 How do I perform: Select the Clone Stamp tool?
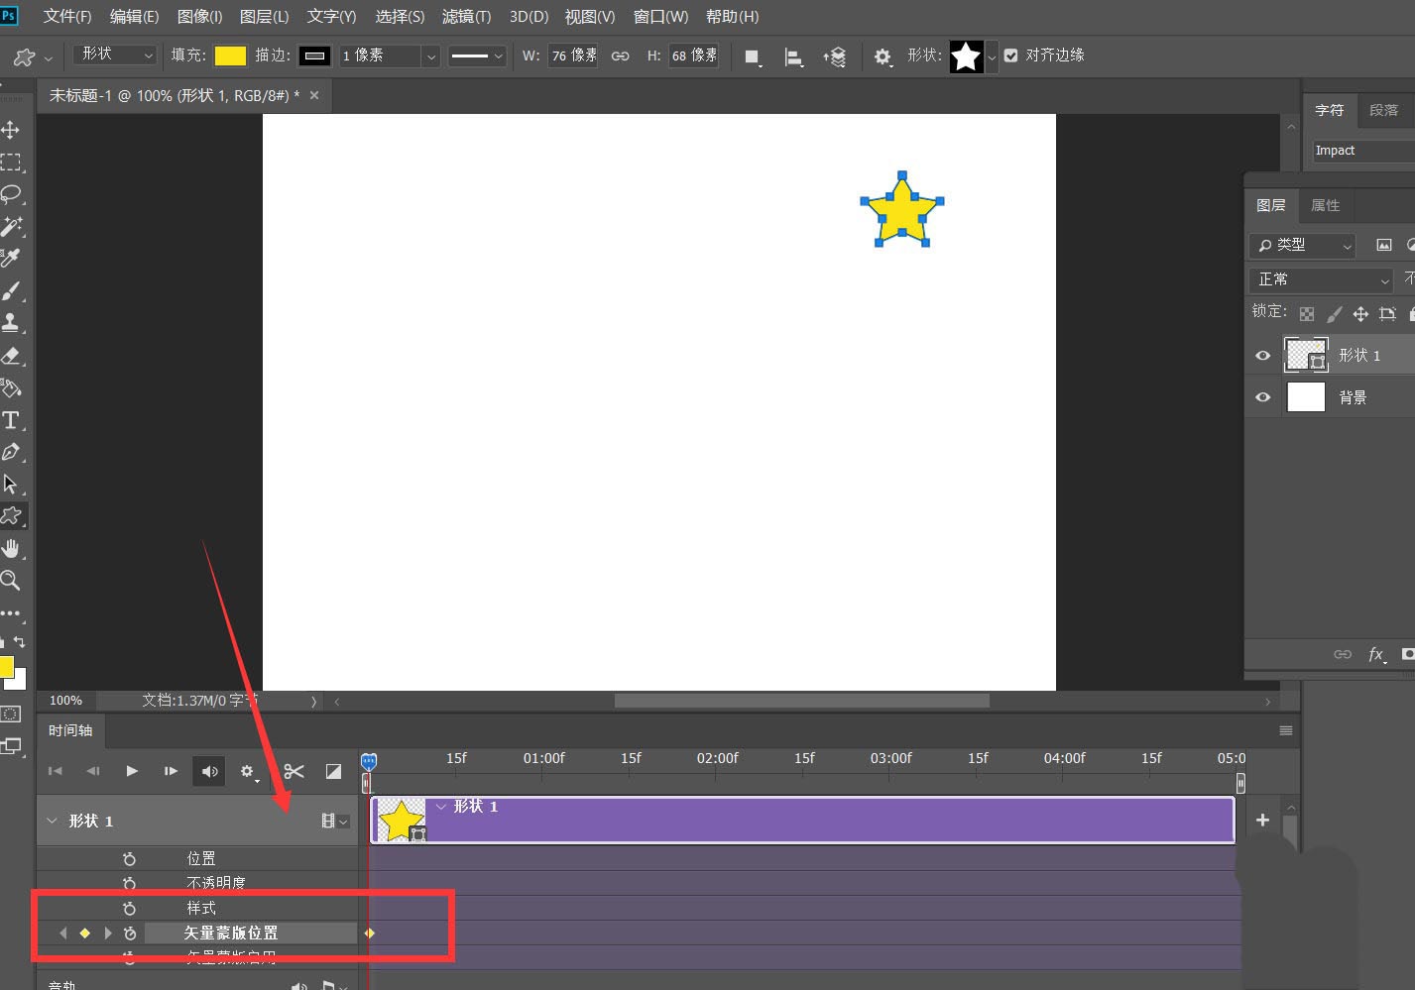point(11,322)
